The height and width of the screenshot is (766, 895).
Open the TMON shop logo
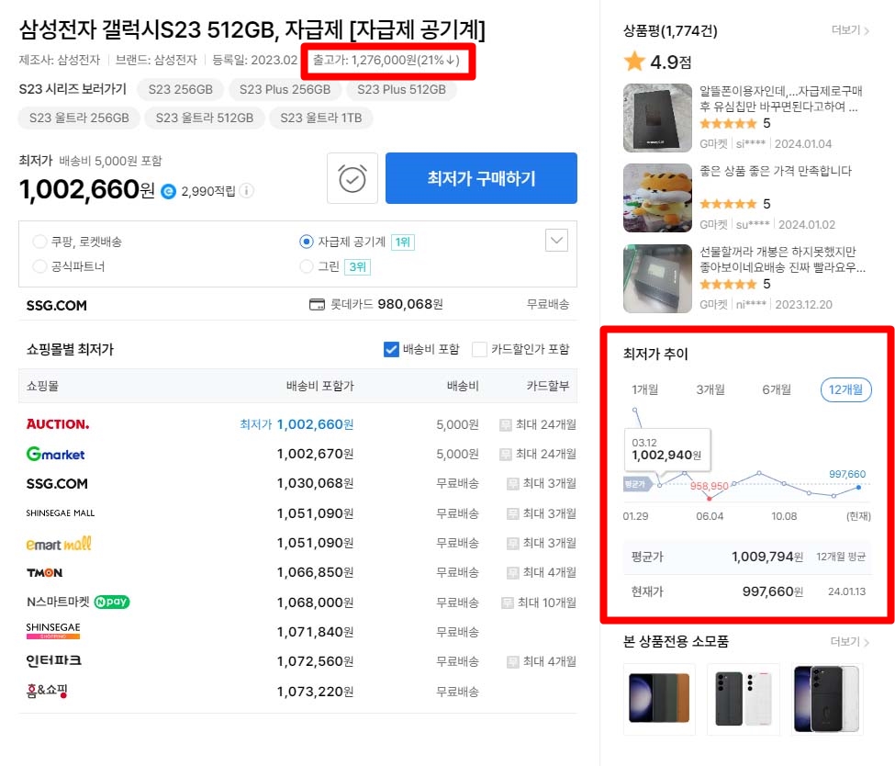click(x=45, y=572)
